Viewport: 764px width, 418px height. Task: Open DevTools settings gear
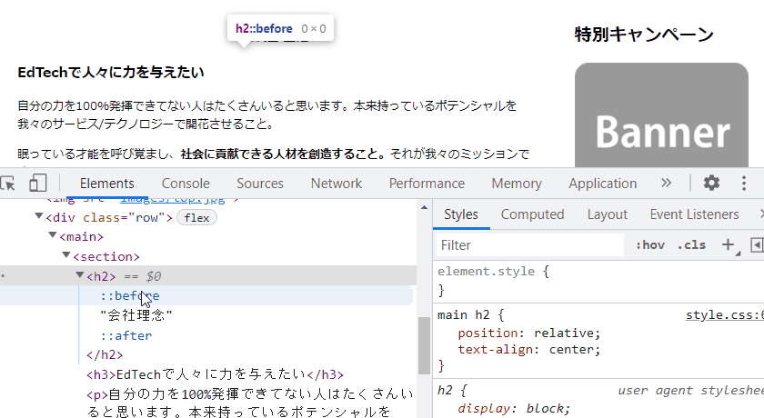click(711, 183)
